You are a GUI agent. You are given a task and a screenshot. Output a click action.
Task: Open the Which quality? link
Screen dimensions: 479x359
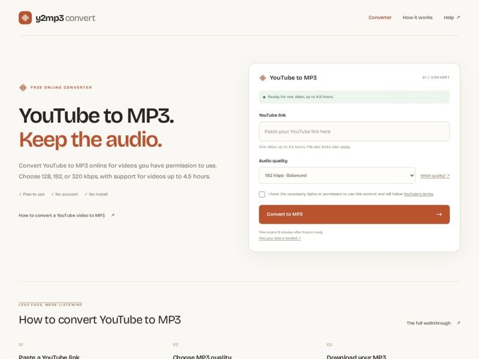(435, 175)
